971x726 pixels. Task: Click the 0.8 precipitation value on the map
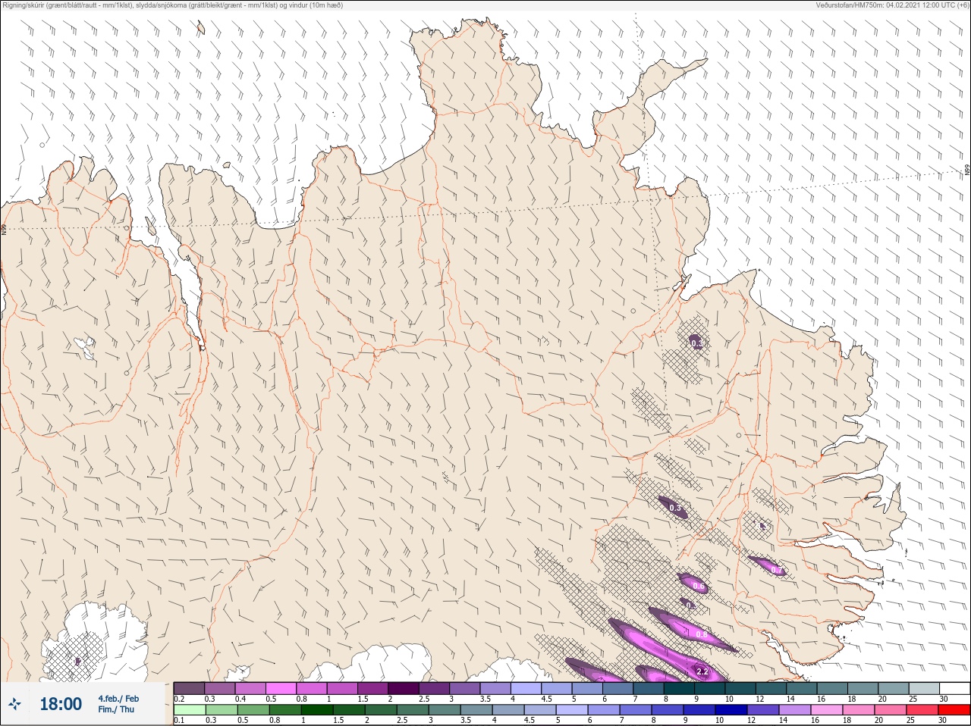(702, 634)
